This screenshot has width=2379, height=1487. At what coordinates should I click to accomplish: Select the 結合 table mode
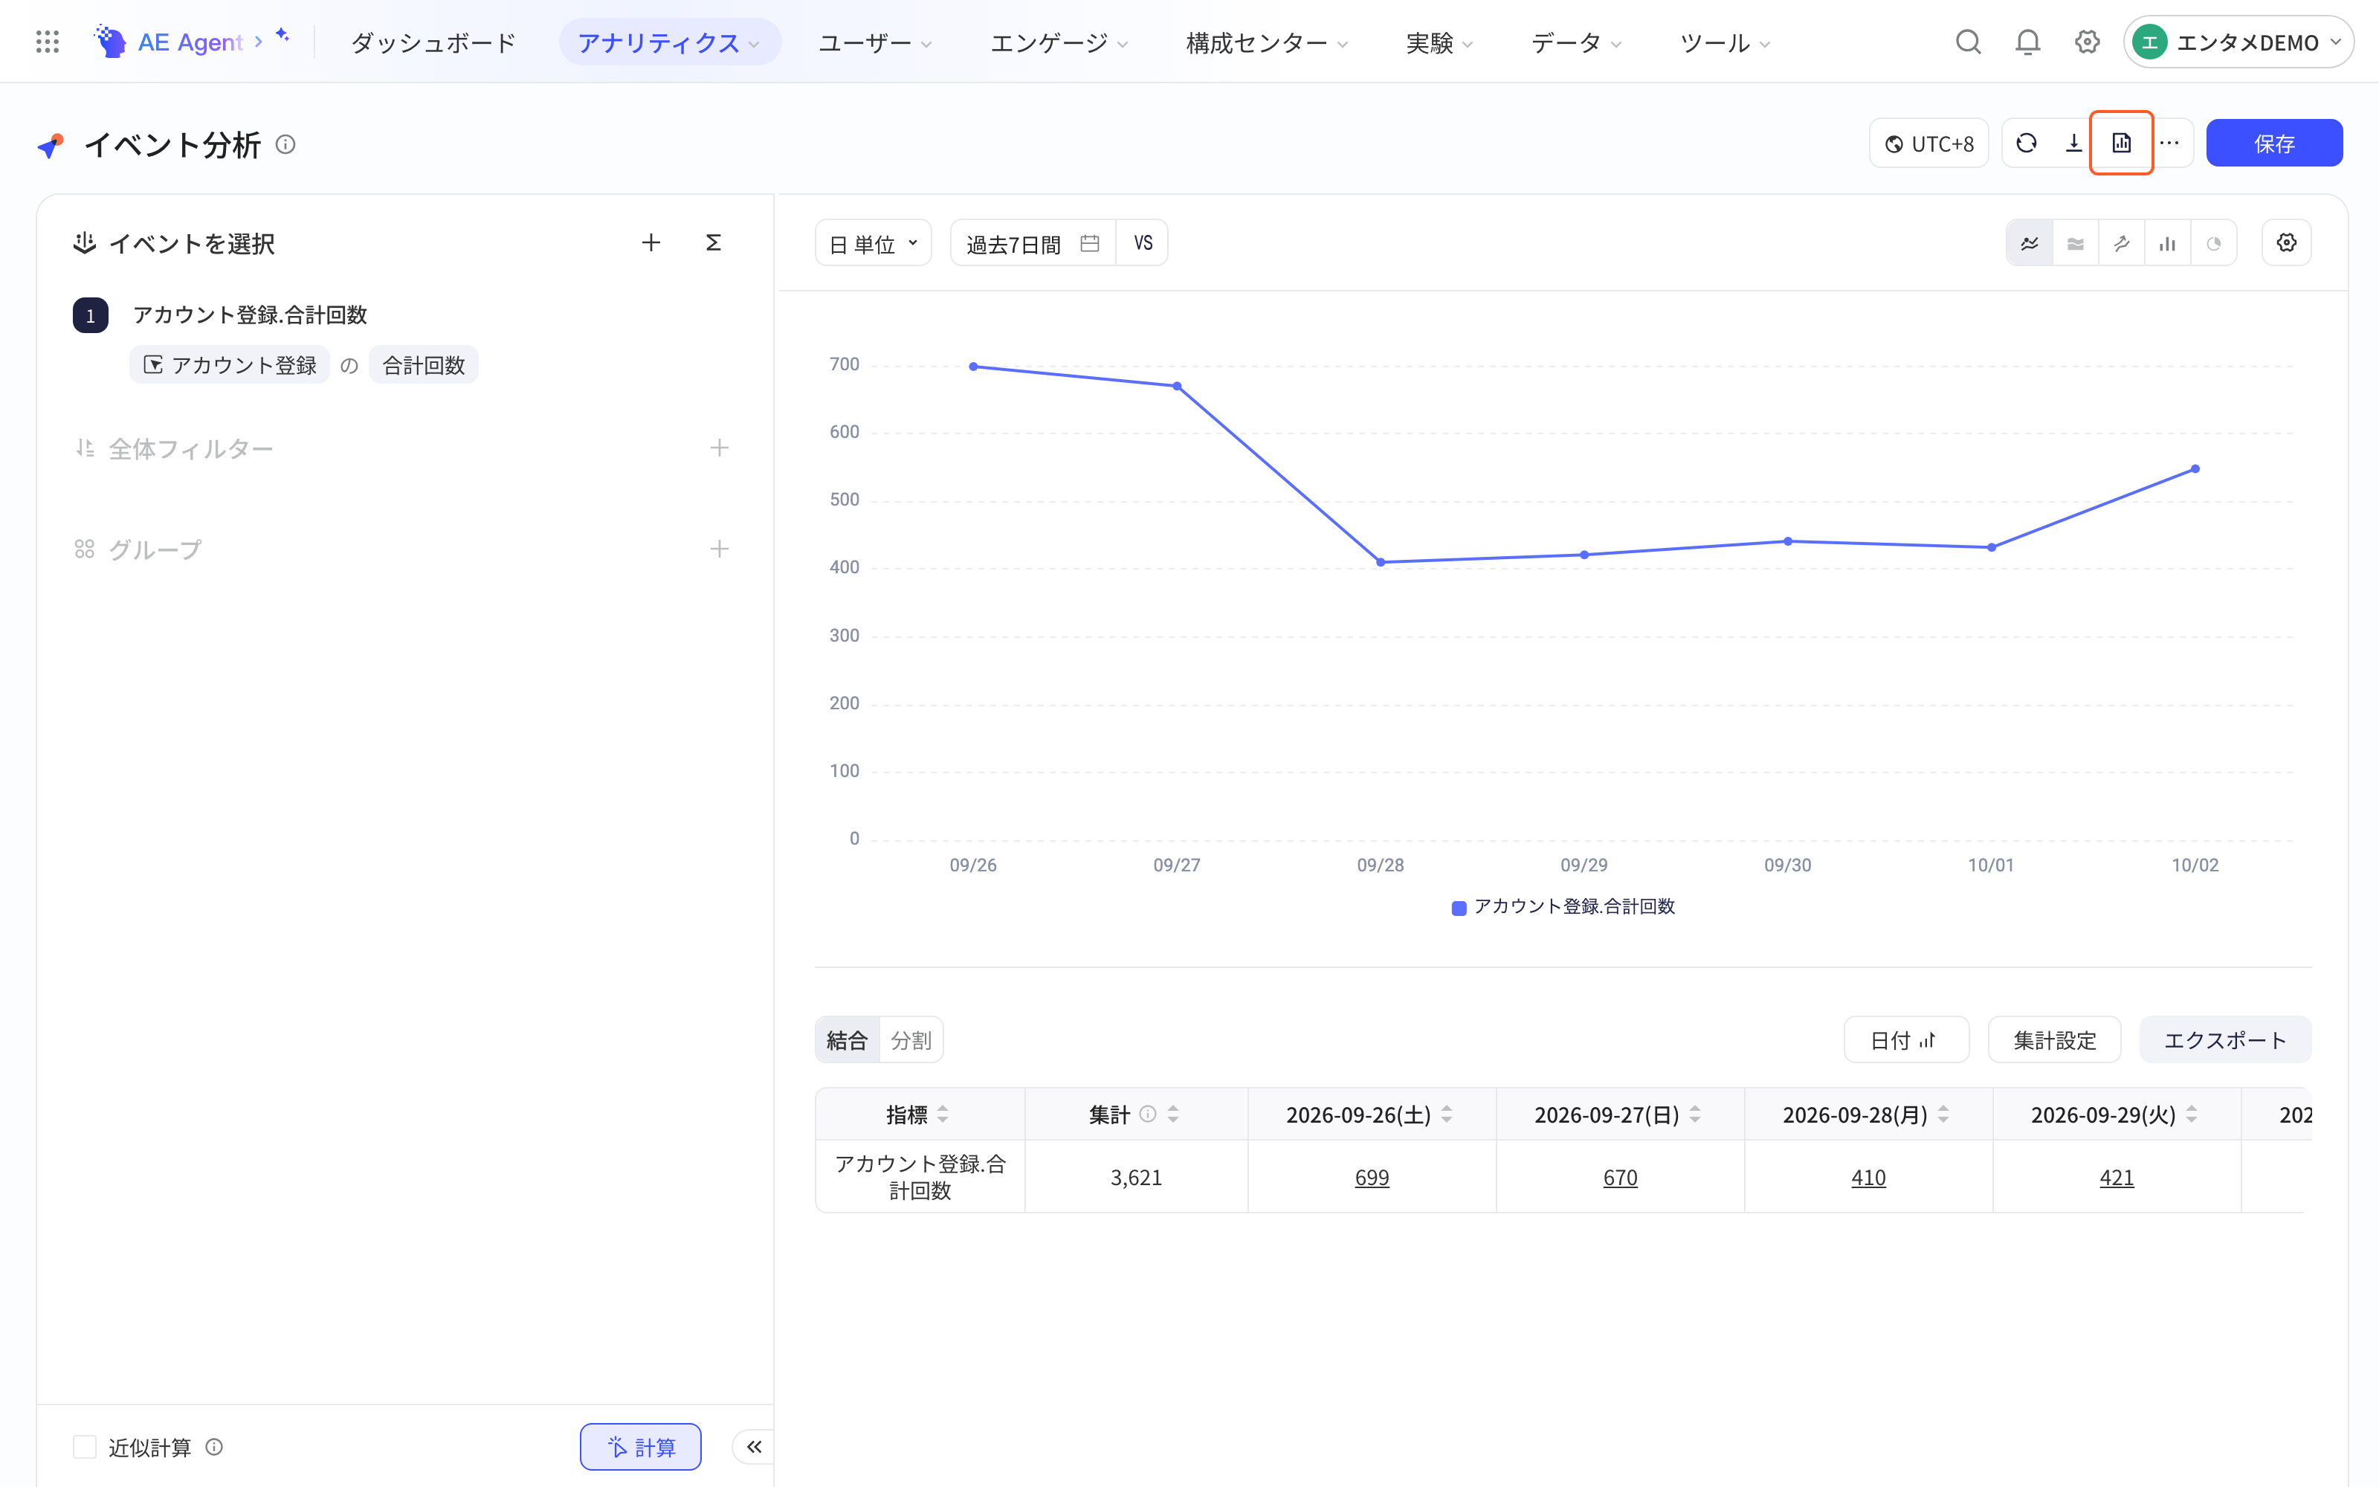pos(848,1039)
